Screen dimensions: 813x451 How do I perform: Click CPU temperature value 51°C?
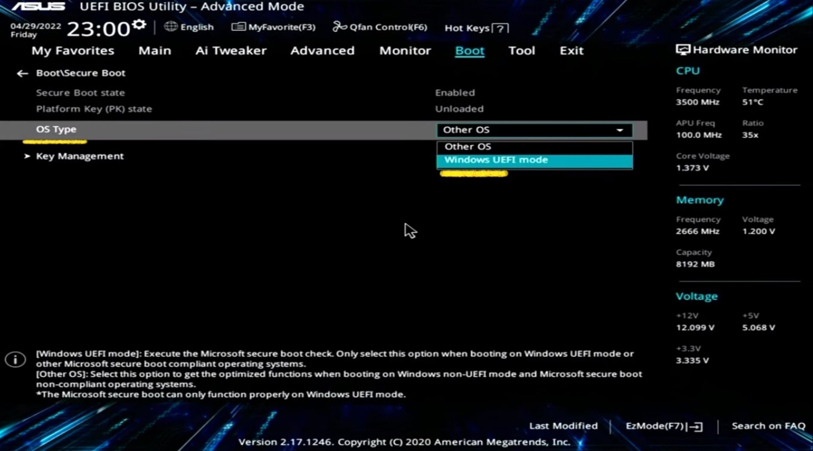pyautogui.click(x=753, y=102)
